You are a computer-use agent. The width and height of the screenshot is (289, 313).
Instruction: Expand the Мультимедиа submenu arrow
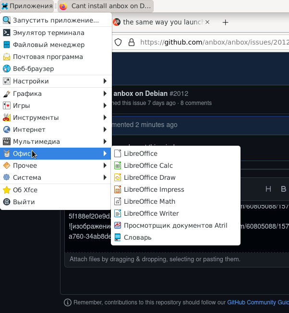105,141
